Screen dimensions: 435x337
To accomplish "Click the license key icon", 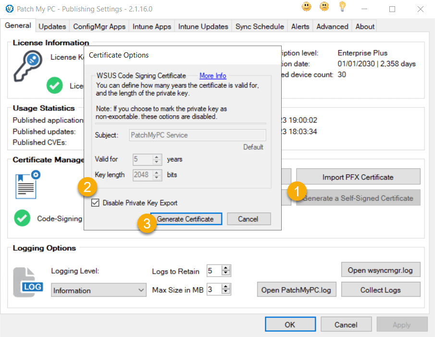I will point(28,66).
